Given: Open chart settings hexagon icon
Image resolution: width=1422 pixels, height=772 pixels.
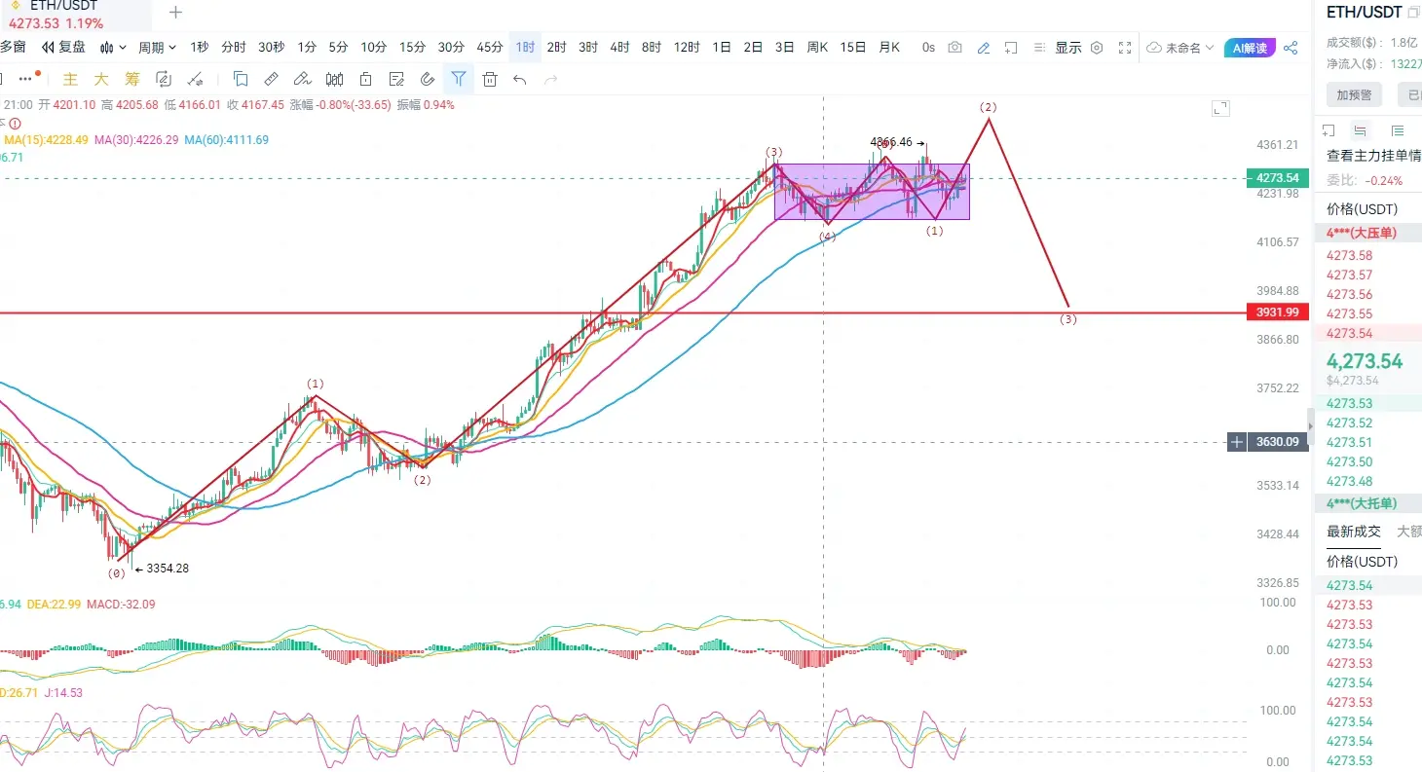Looking at the screenshot, I should click(1097, 47).
